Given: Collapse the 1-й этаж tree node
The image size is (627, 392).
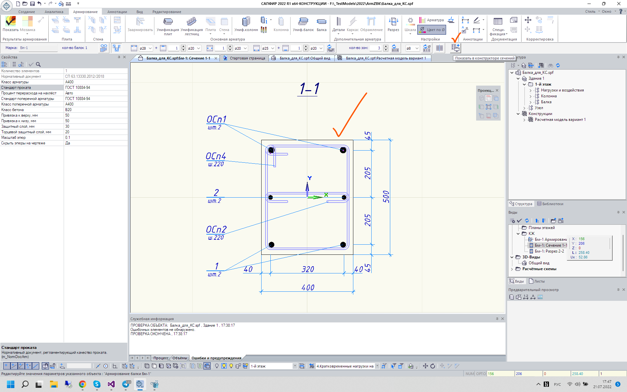Looking at the screenshot, I should (x=524, y=84).
